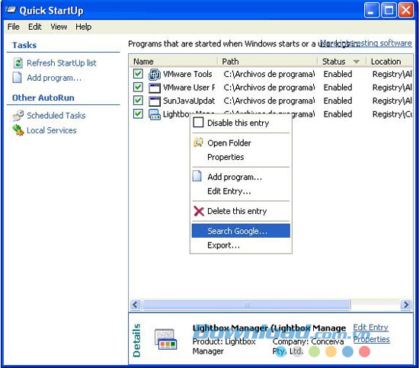Choose Properties from context menu
The width and height of the screenshot is (419, 368).
[x=241, y=157]
